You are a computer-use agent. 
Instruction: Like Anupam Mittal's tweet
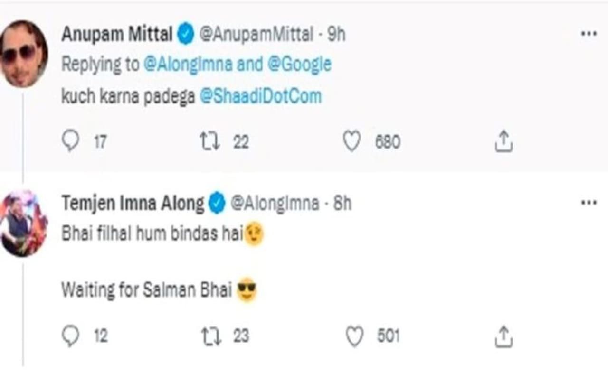tap(351, 141)
